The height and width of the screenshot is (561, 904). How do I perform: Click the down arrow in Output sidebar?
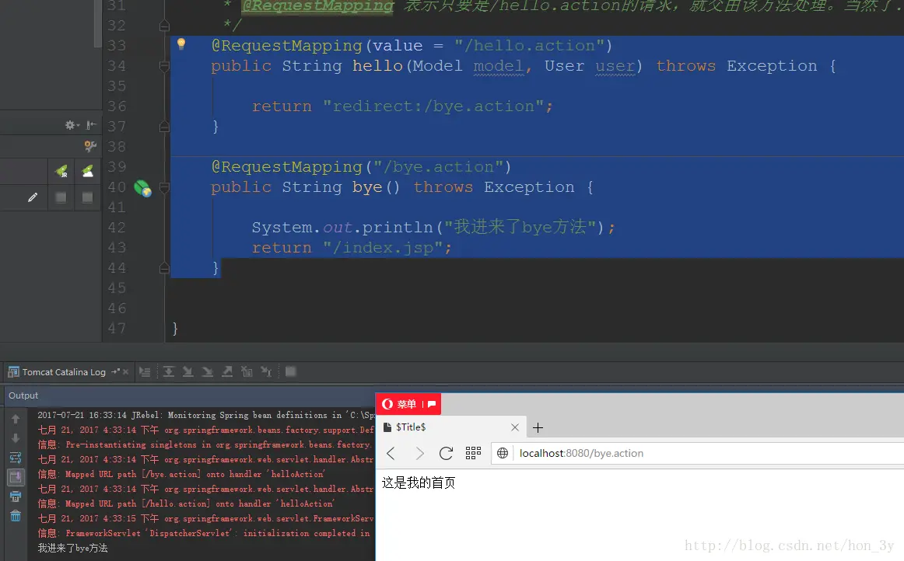pos(16,438)
